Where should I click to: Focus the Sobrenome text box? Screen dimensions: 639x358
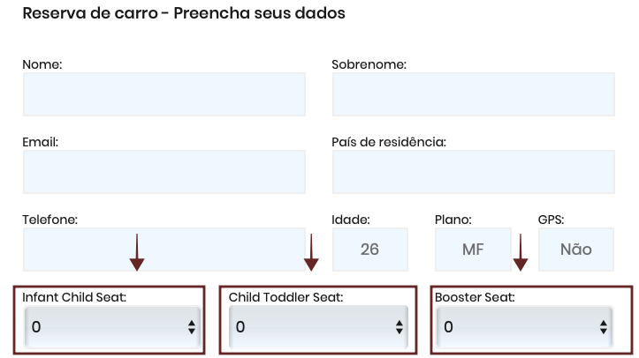click(473, 94)
